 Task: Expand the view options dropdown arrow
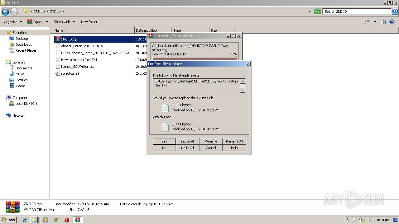coord(375,22)
